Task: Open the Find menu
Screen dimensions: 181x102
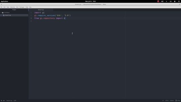Action: pos(17,7)
